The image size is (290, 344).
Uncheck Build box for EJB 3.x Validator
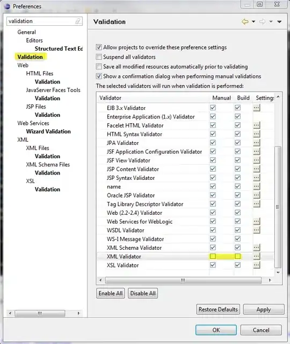[238, 108]
